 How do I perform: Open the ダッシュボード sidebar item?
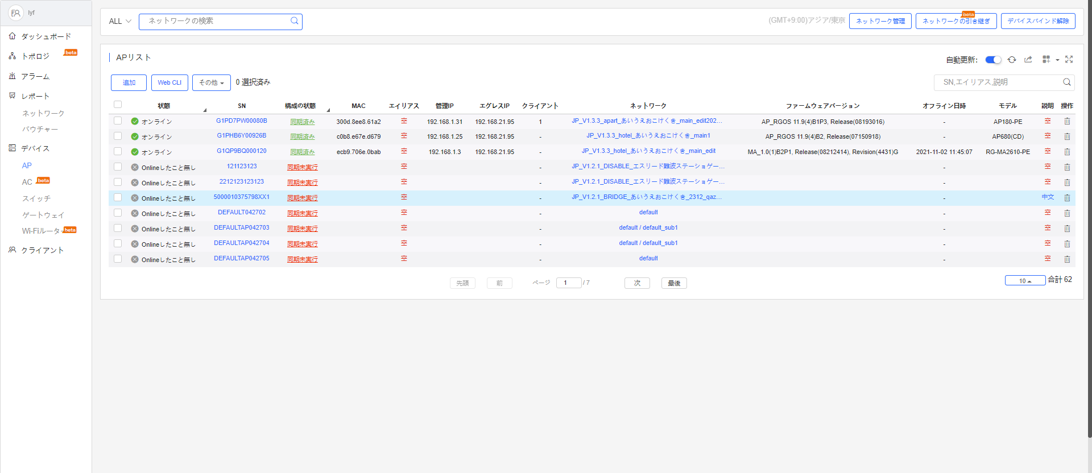coord(45,36)
